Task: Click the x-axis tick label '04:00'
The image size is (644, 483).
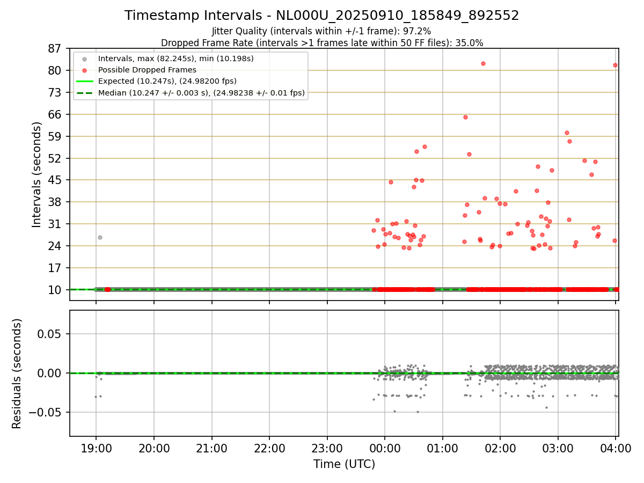Action: pyautogui.click(x=616, y=448)
